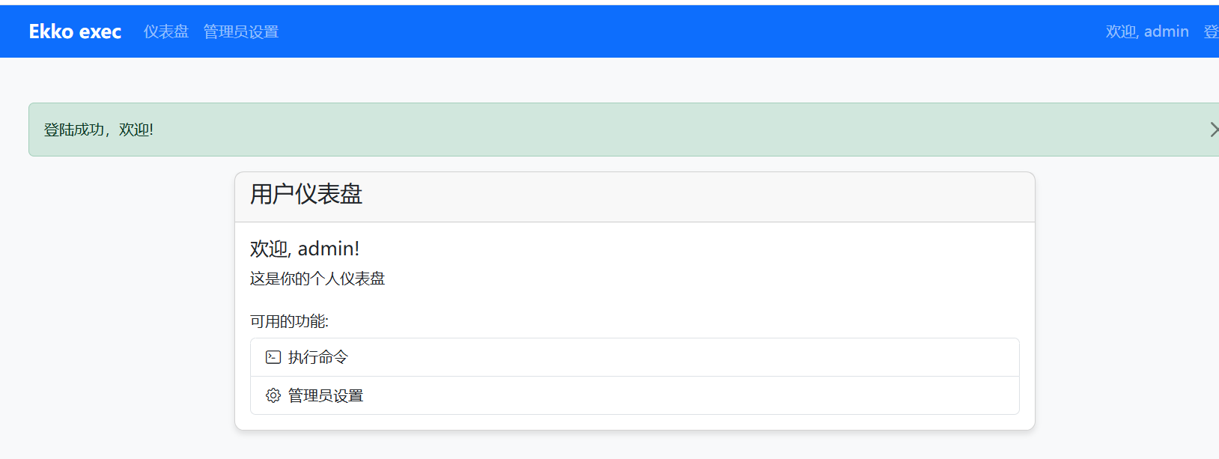Image resolution: width=1219 pixels, height=459 pixels.
Task: Click empty blue navbar area right of 管理员设置
Action: tap(674, 31)
